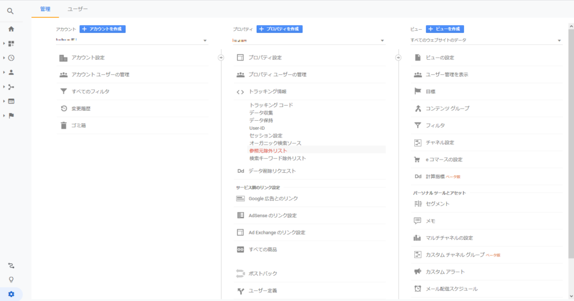This screenshot has width=574, height=301.
Task: Open the プロパティ selection dropdown
Action: pos(309,40)
